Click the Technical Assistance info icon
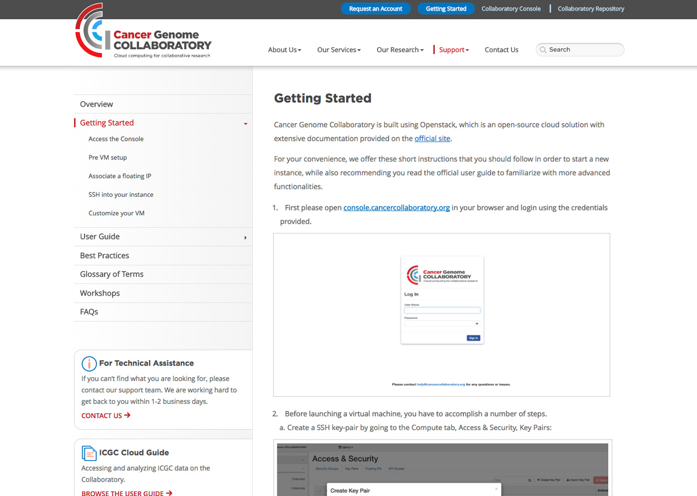697x496 pixels. tap(89, 363)
